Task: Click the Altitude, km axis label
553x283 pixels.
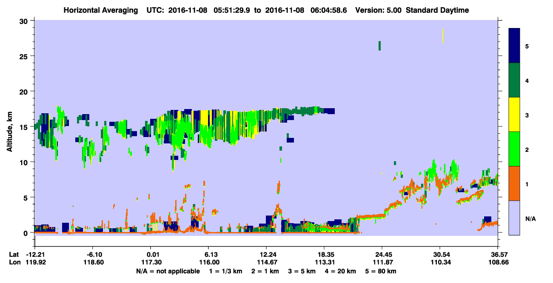Action: pos(9,128)
